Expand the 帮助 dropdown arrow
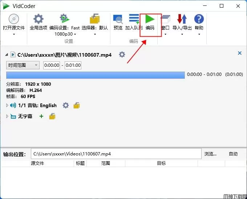 (199, 34)
